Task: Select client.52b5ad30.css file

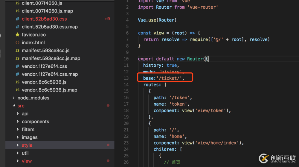Action: click(44, 19)
